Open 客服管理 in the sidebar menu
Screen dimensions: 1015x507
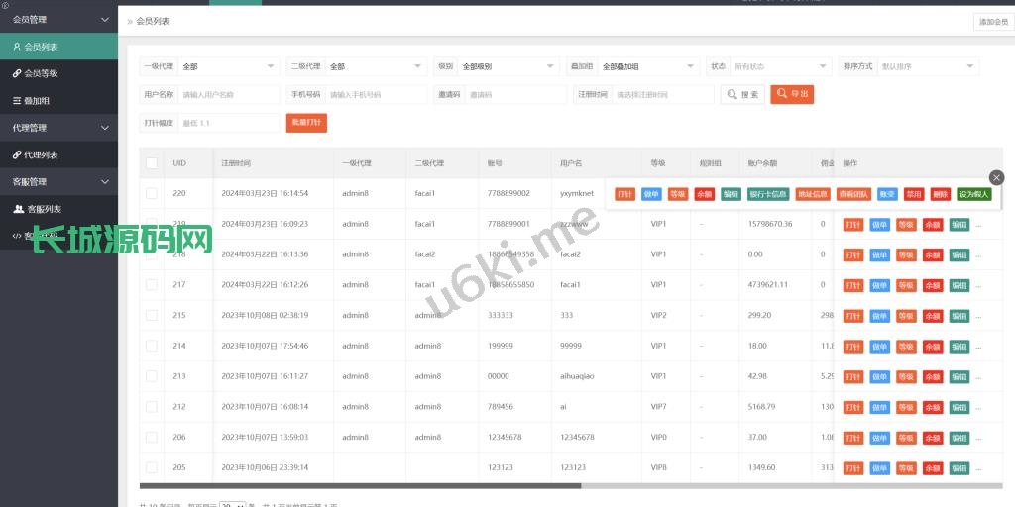click(x=58, y=182)
